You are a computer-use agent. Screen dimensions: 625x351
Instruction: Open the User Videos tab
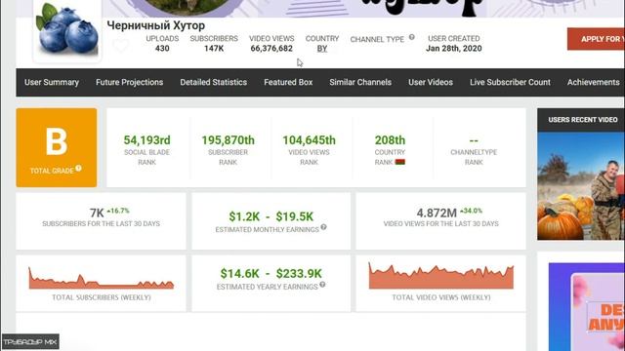click(x=431, y=82)
